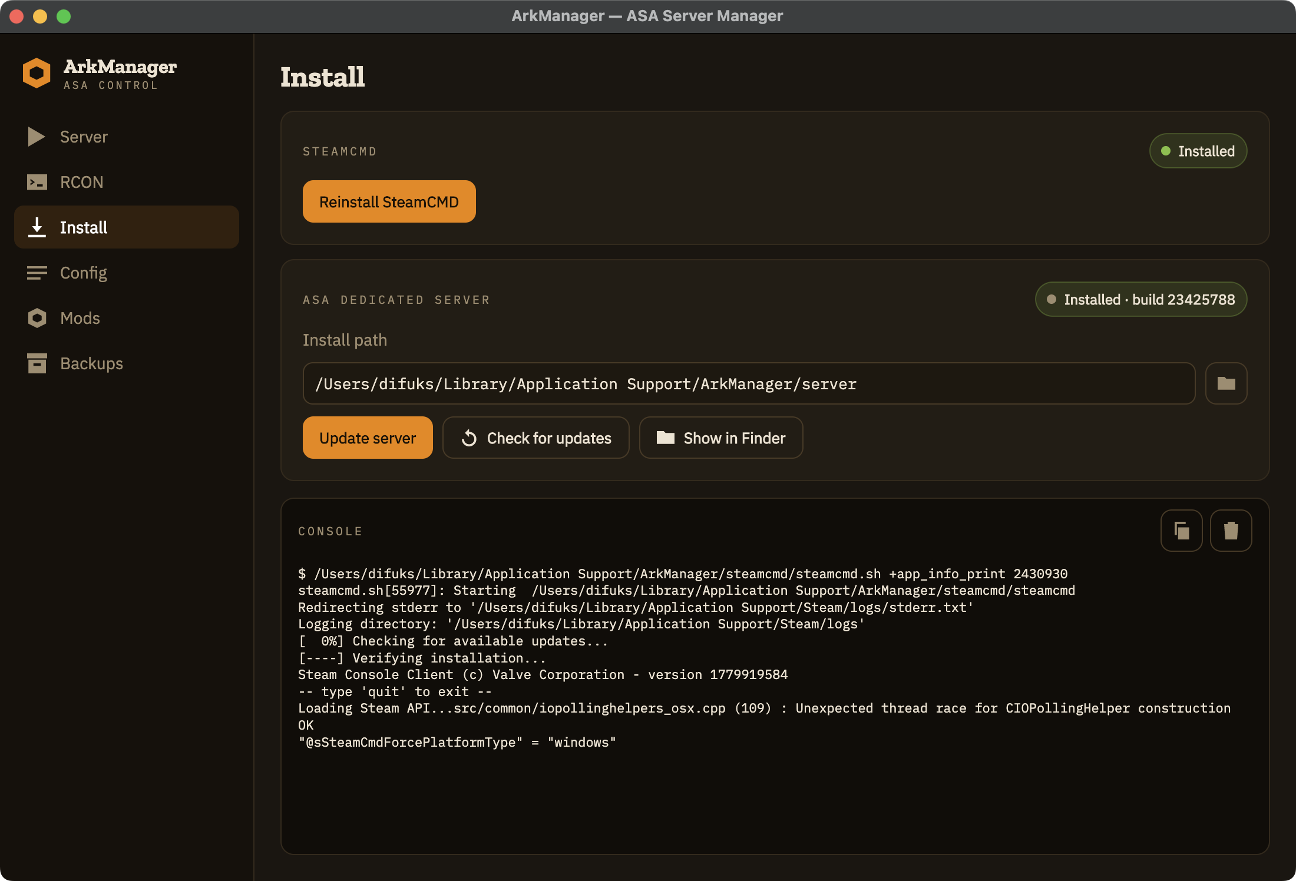The height and width of the screenshot is (881, 1296).
Task: Click Show in Finder text
Action: pos(735,438)
